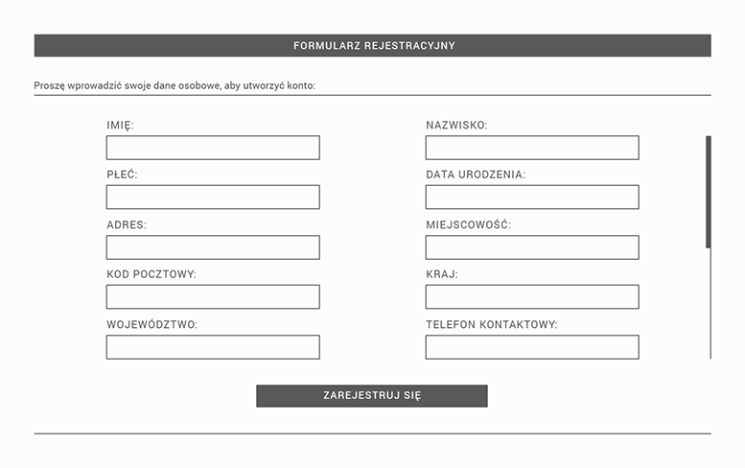Viewport: 745px width, 468px height.
Task: Click the 'Proszę wprowadzić swoje dane' instruction text
Action: pyautogui.click(x=175, y=85)
